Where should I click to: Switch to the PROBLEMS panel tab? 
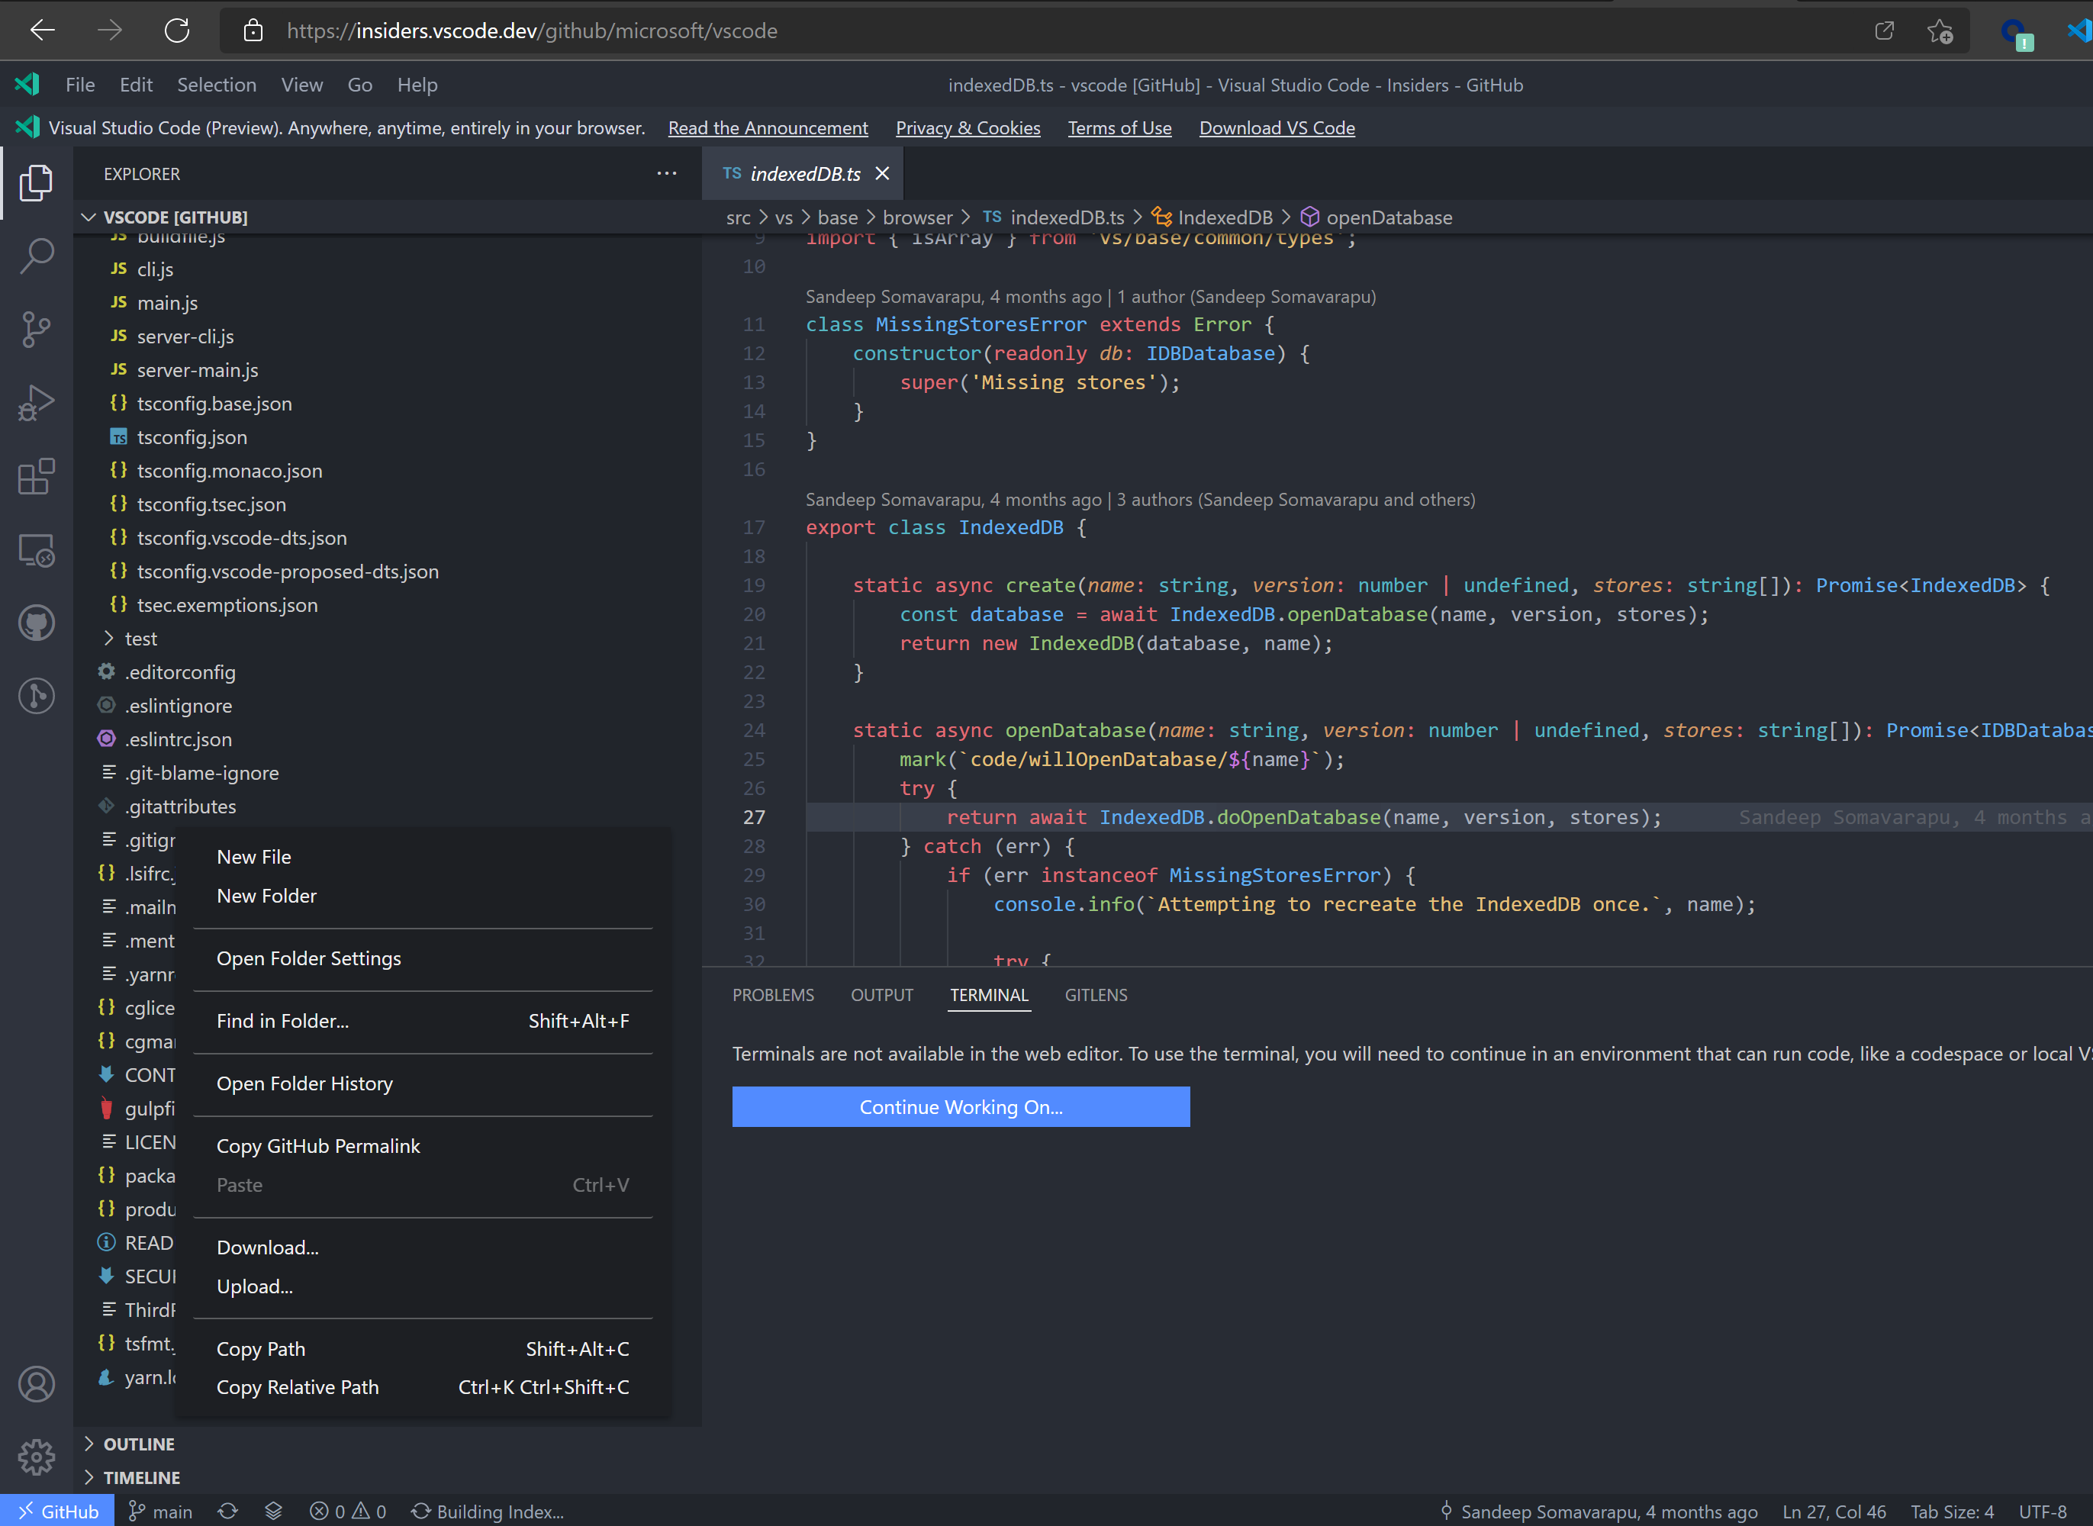(x=773, y=995)
